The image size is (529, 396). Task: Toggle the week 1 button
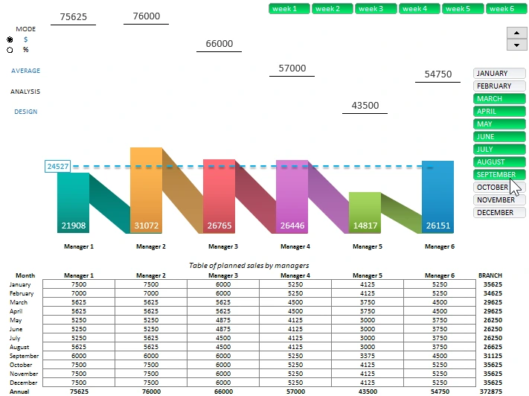point(289,9)
